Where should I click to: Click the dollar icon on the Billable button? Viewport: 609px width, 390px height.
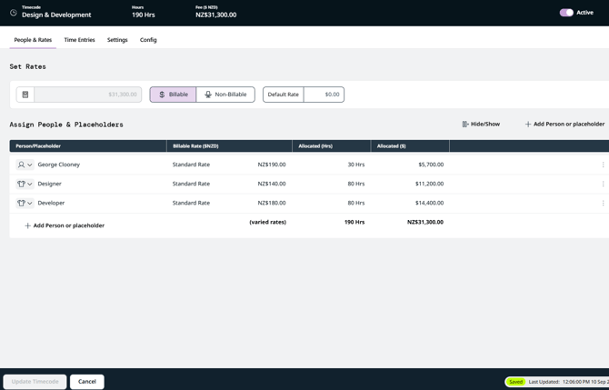[x=162, y=95]
